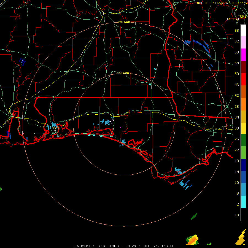Click the navy blue legend swatch
248x248 pixels.
[243, 165]
